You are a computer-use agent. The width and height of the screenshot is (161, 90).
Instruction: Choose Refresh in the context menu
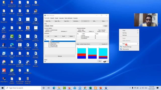[x=129, y=35]
